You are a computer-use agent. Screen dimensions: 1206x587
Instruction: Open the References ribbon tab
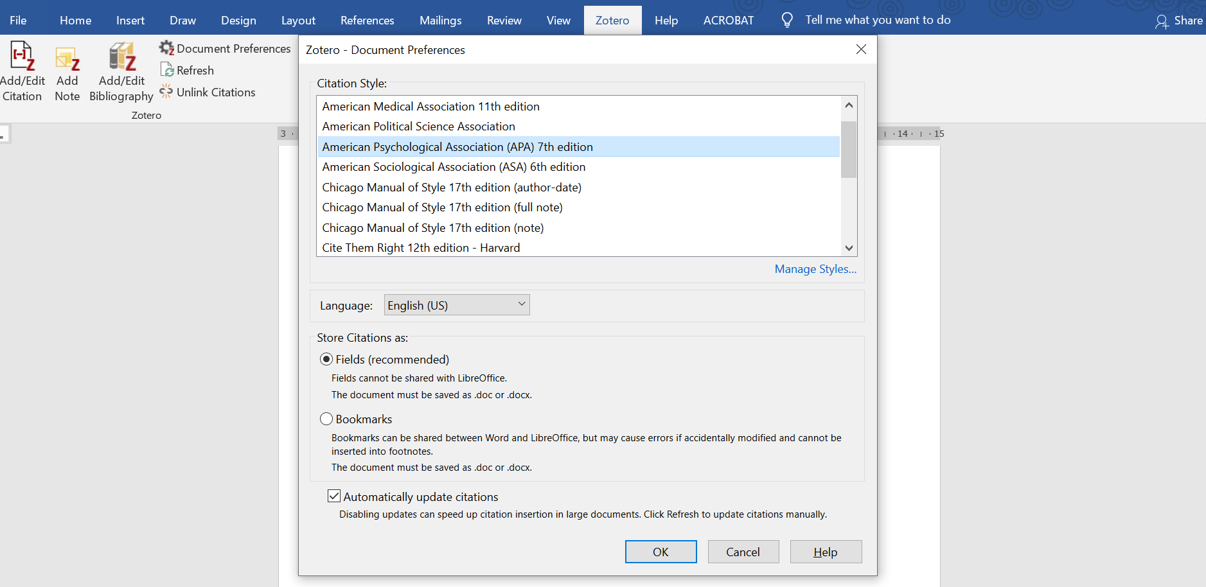[367, 20]
